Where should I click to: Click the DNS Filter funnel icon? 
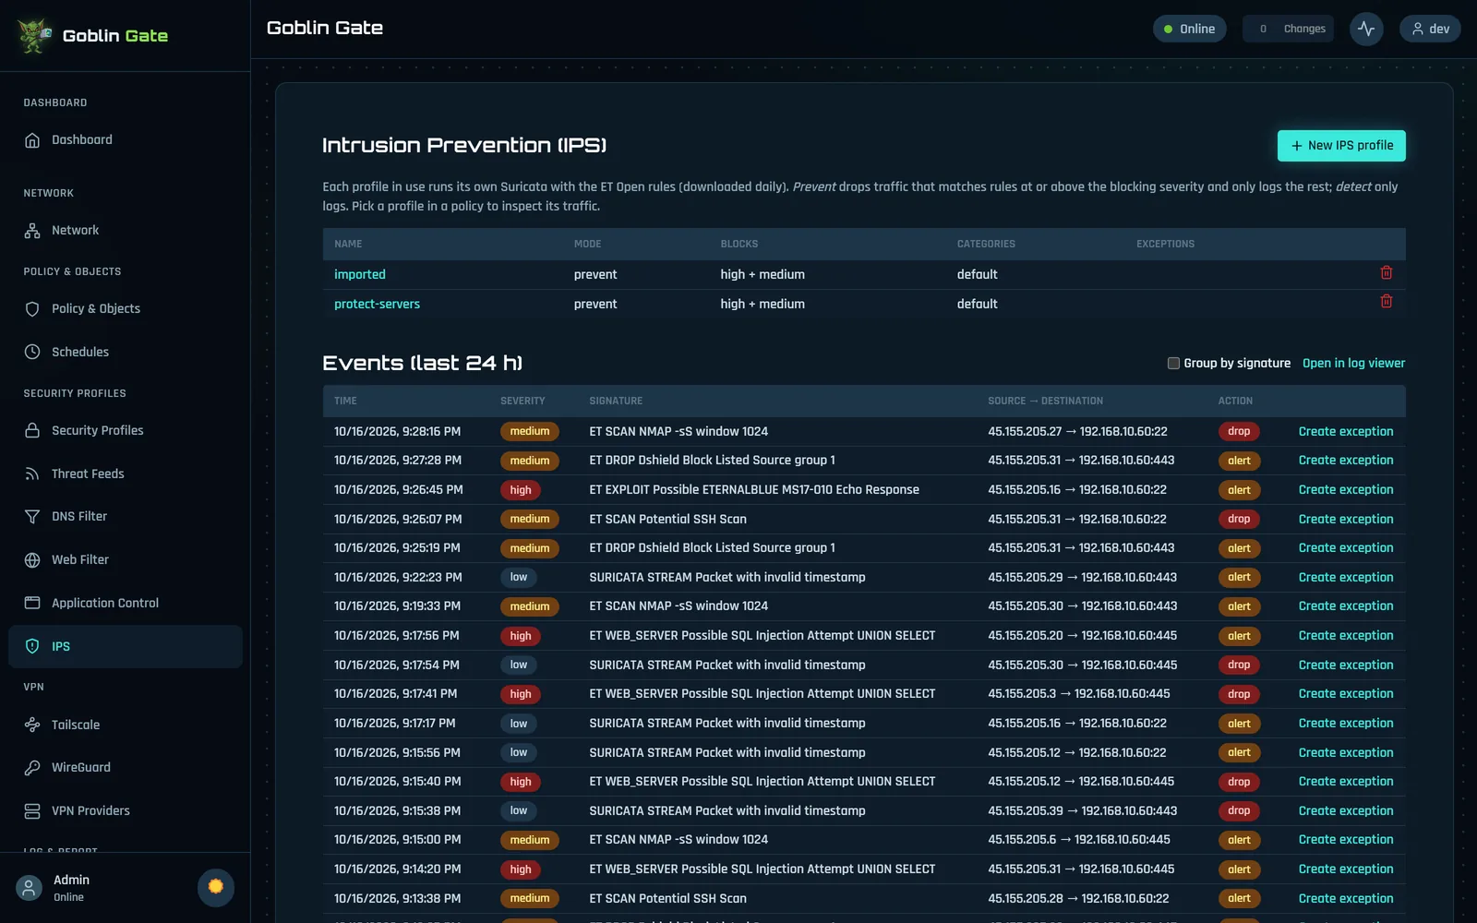[x=32, y=517]
